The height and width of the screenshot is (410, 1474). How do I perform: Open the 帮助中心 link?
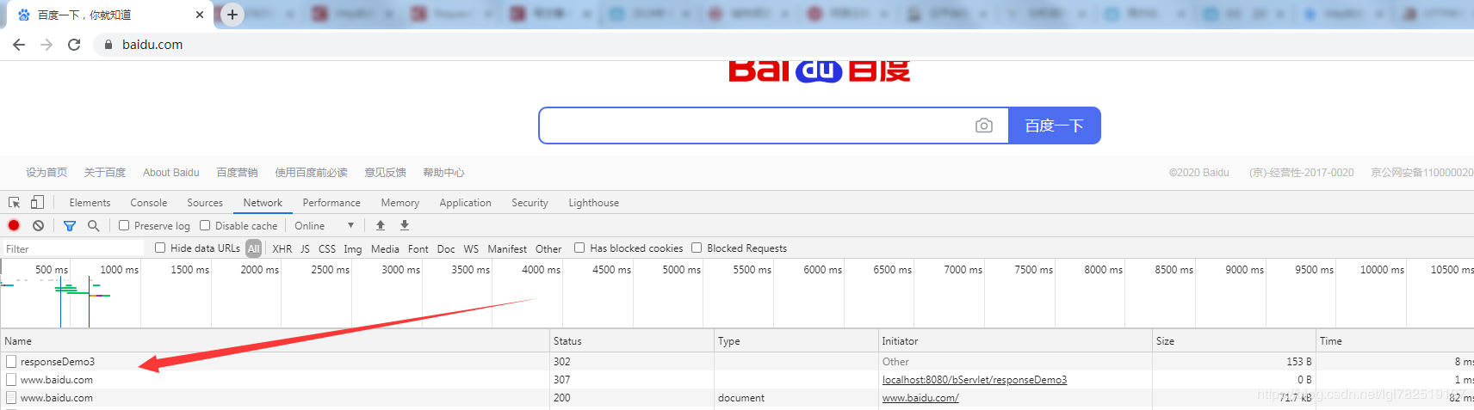(443, 173)
